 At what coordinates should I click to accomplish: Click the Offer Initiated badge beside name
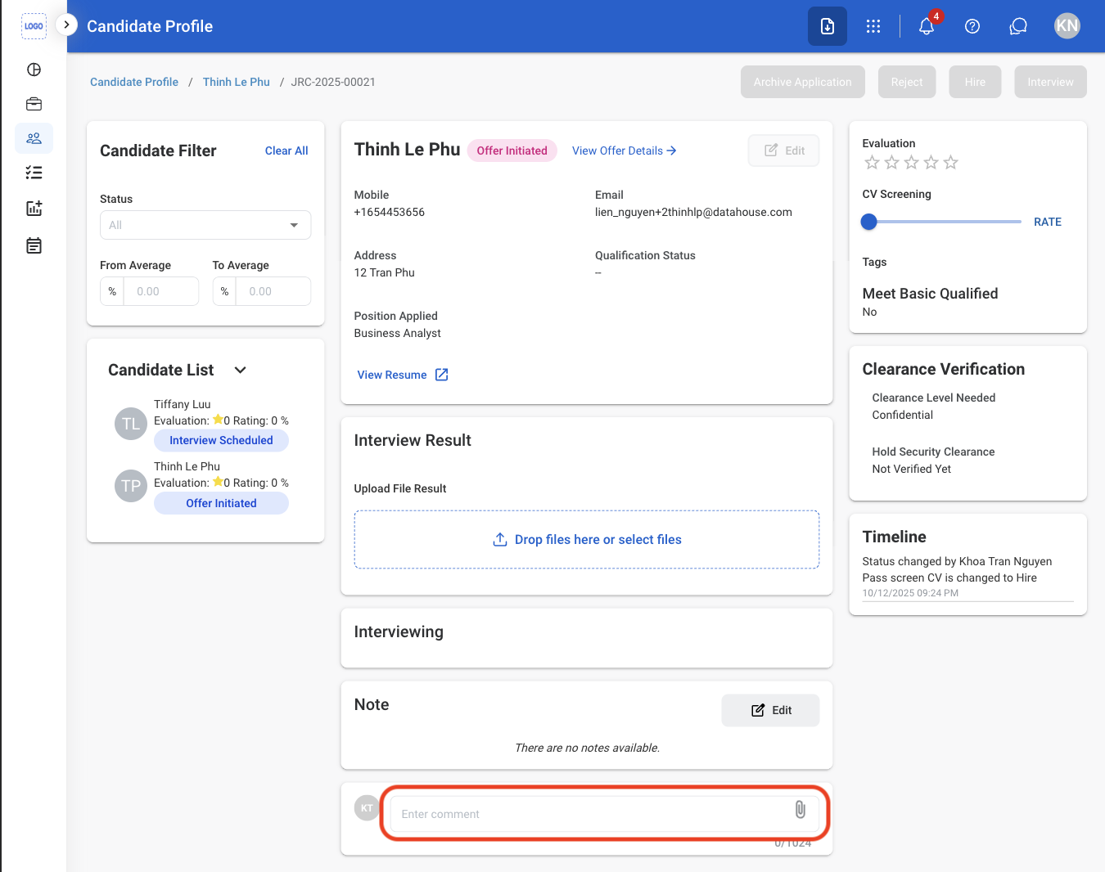tap(512, 151)
